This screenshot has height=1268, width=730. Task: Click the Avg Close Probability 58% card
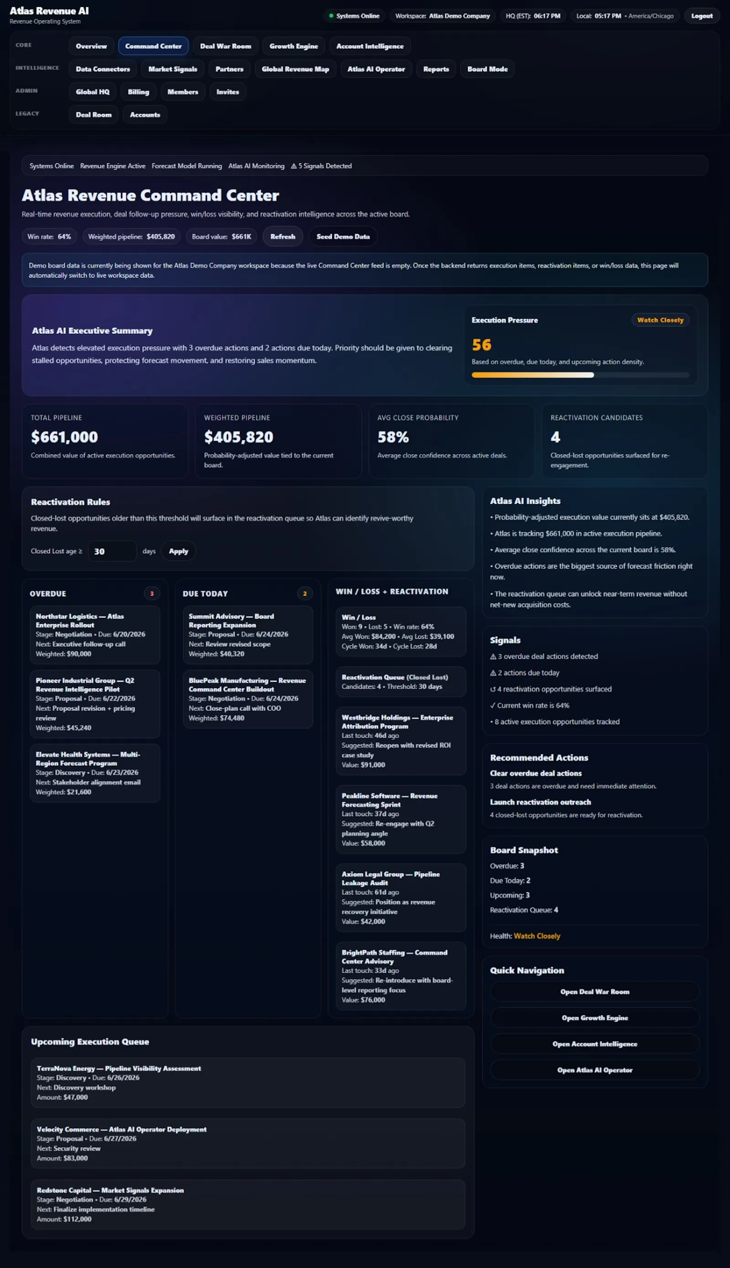click(x=451, y=441)
